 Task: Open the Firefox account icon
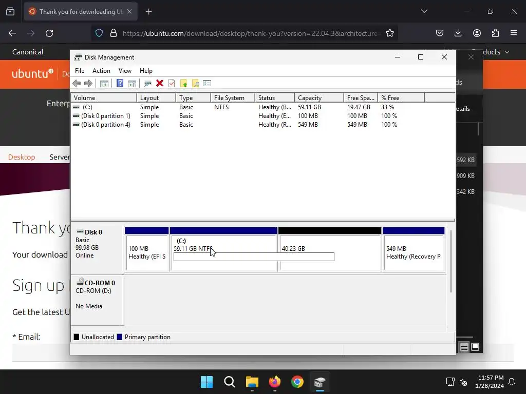point(477,33)
